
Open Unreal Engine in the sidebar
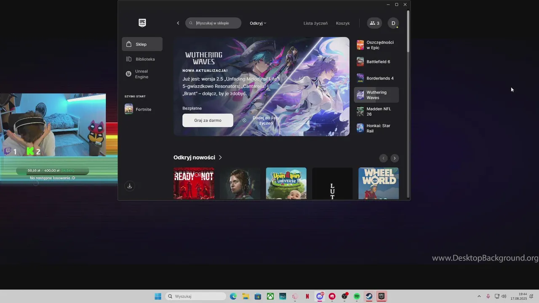point(142,74)
